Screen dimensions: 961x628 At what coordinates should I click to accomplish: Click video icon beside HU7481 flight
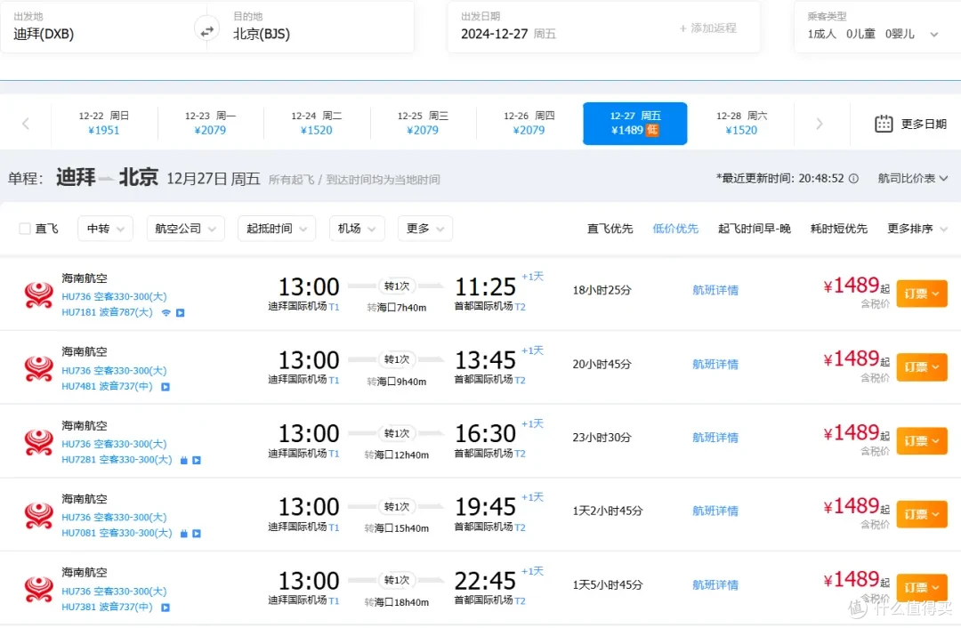[x=166, y=387]
